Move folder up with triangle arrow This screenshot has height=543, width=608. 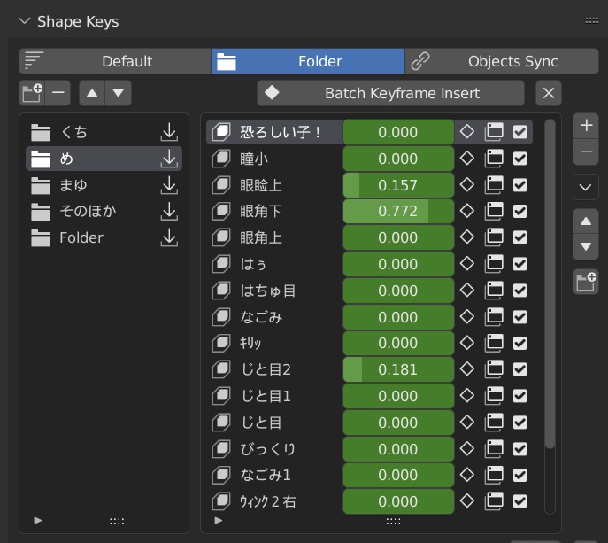92,93
